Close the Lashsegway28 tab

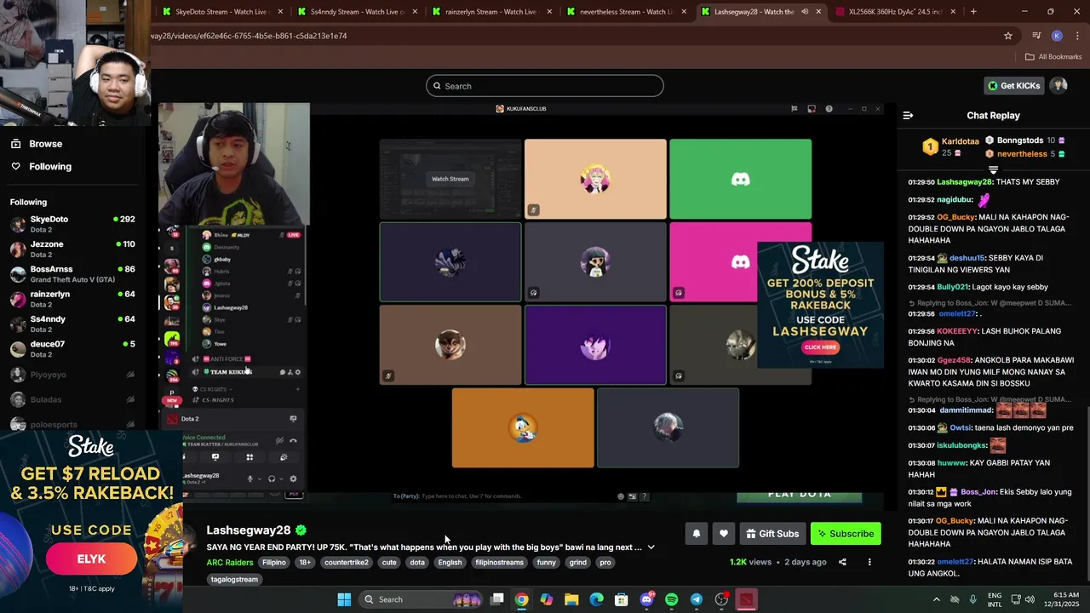(819, 12)
